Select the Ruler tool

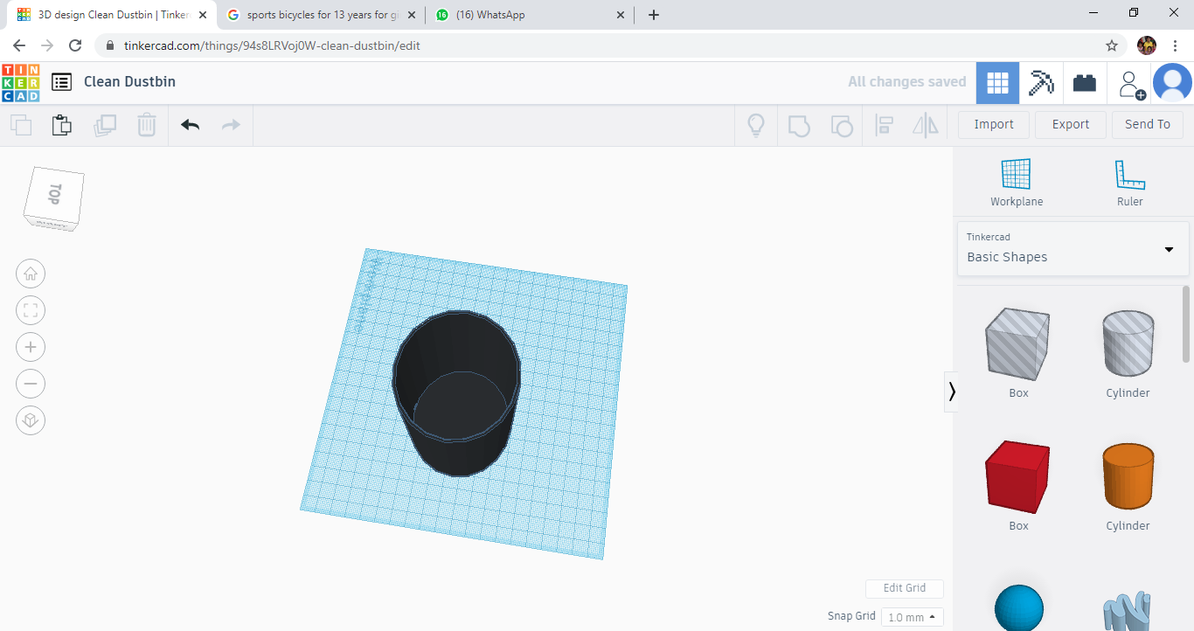(x=1129, y=183)
